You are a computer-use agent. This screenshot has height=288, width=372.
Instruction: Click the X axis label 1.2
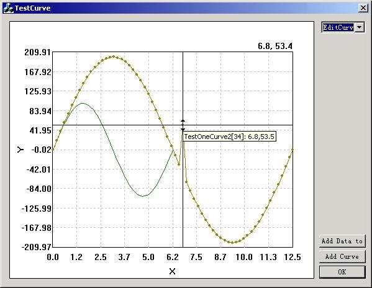tap(76, 257)
